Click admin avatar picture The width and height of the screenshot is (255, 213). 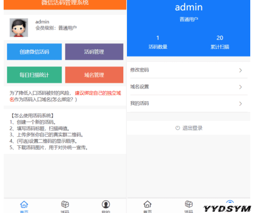pos(19,28)
